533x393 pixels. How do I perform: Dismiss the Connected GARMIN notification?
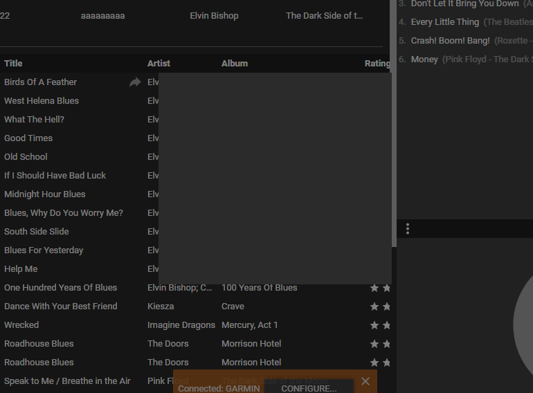tap(365, 381)
